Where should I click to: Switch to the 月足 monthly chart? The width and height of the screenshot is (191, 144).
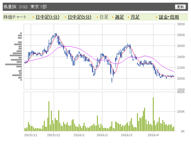pyautogui.click(x=135, y=17)
